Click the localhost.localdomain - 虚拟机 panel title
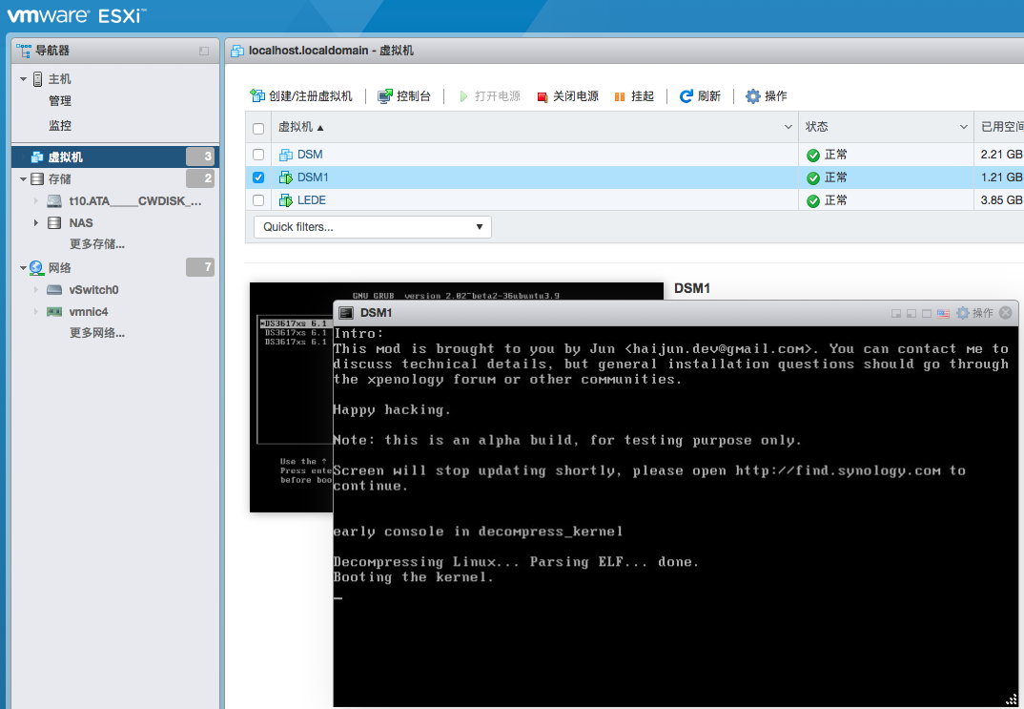The width and height of the screenshot is (1024, 709). click(331, 51)
